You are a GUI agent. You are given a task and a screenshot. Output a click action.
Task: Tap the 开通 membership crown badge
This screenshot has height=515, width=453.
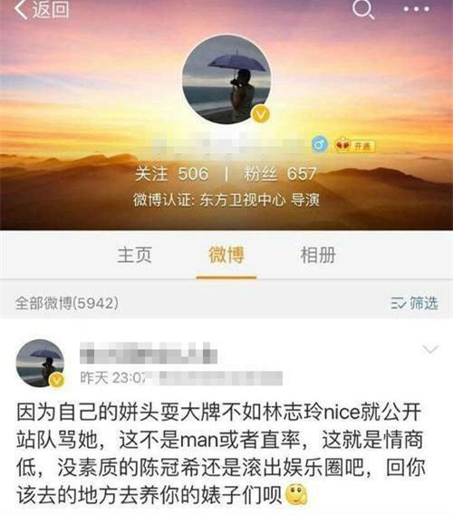(x=354, y=145)
